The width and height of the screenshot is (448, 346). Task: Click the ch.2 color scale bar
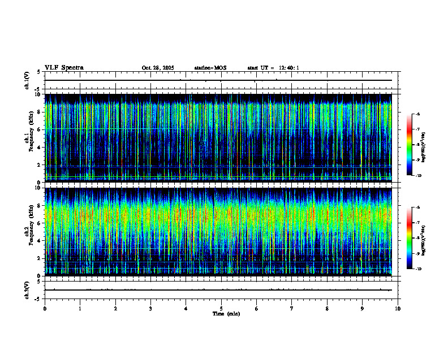coord(409,238)
